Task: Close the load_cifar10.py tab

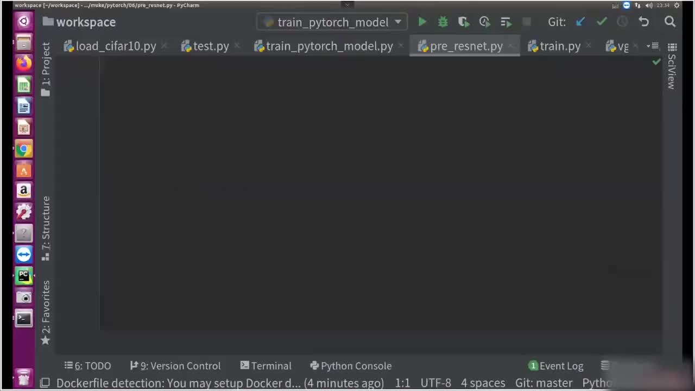Action: tap(165, 46)
